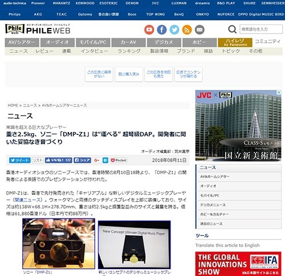Open the YouTube social icon
Image resolution: width=285 pixels, height=276 pixels.
click(149, 30)
